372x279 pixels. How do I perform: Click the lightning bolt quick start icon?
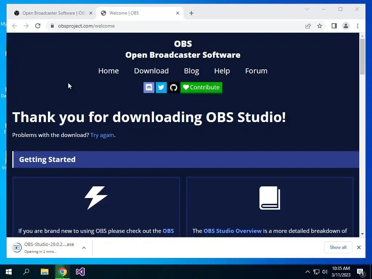point(96,198)
